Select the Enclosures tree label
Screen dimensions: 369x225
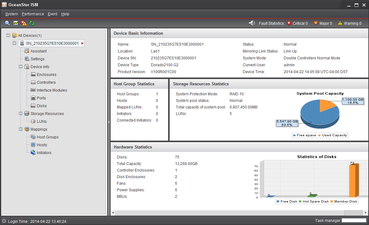click(x=47, y=75)
